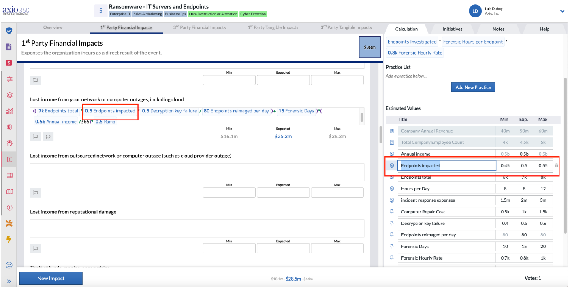Click Expected field for reputational damage
Screen dimensions: 568x287
coord(283,248)
